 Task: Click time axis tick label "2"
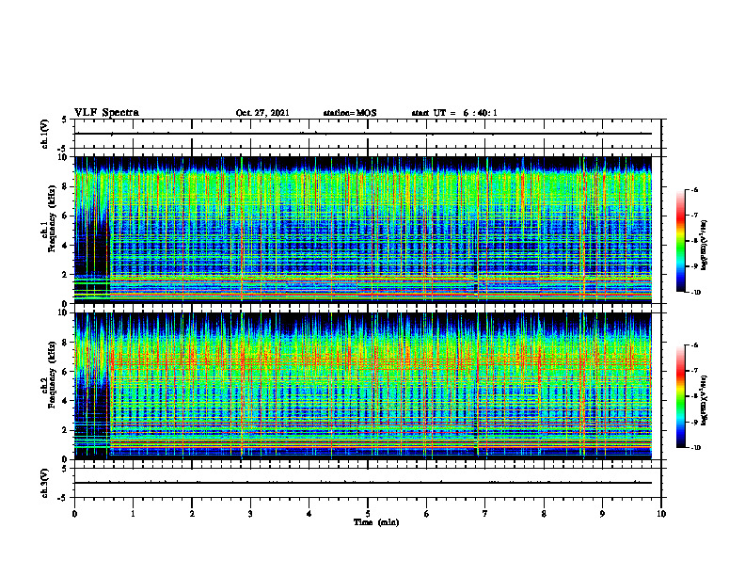[192, 514]
